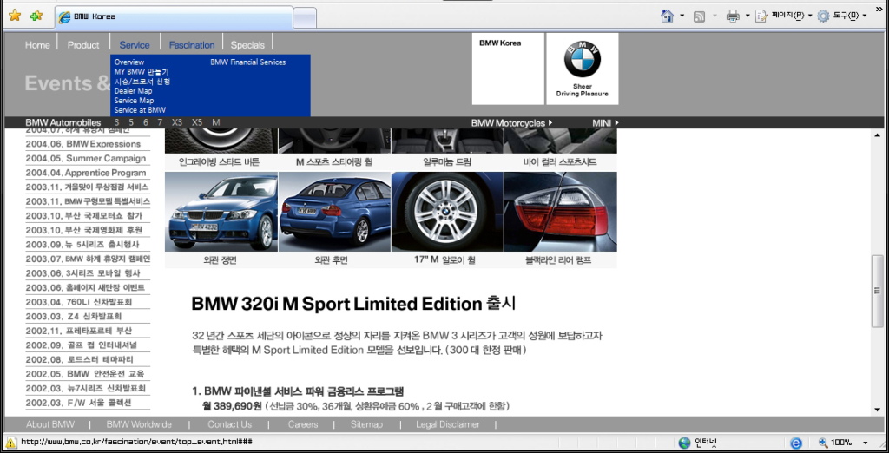The width and height of the screenshot is (889, 453).
Task: Open a new blank browser tab
Action: click(x=305, y=17)
